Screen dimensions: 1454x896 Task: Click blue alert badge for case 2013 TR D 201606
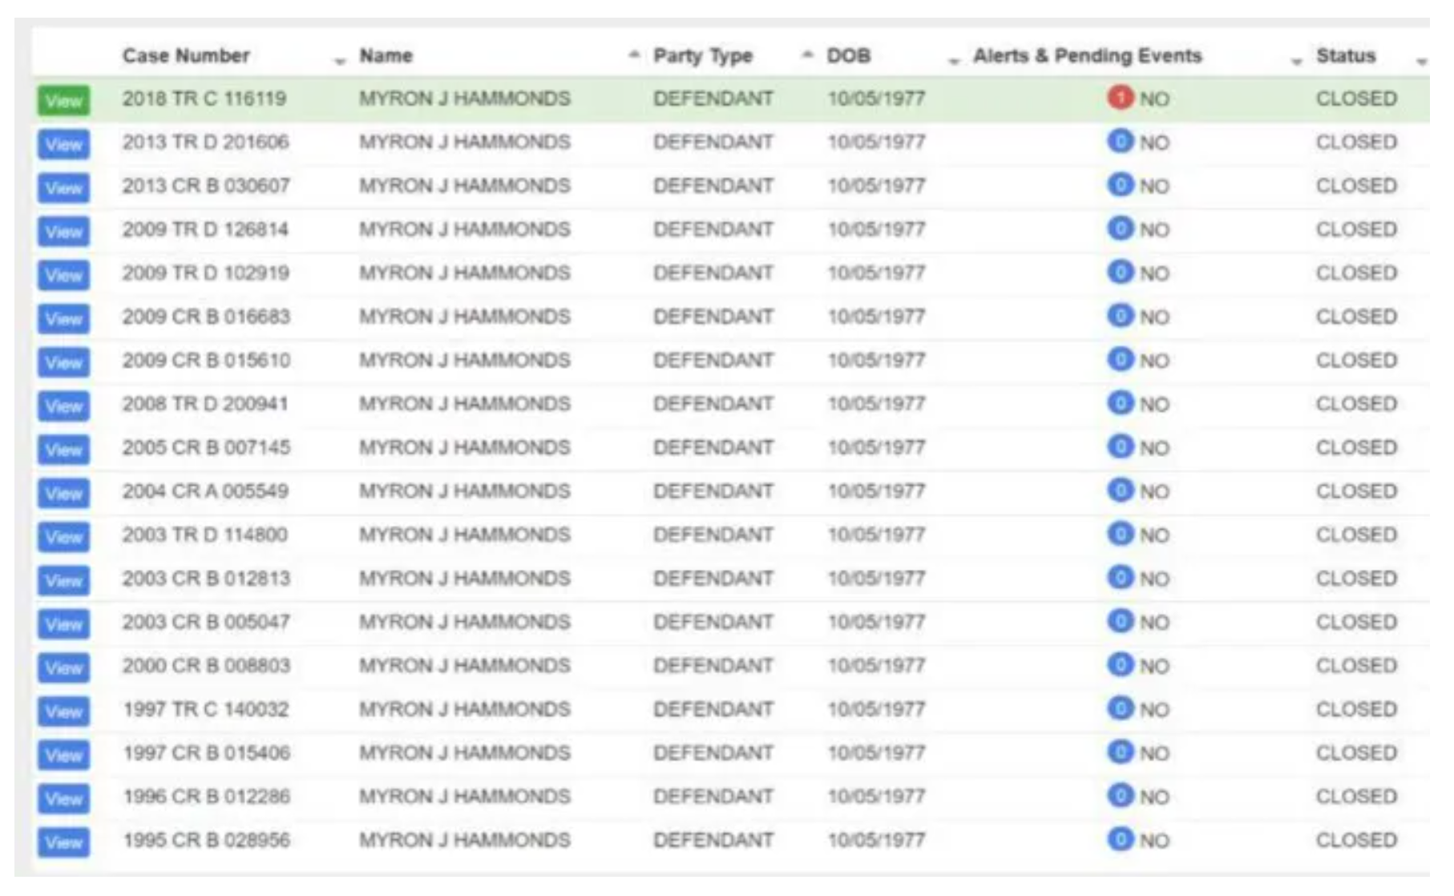click(1121, 141)
